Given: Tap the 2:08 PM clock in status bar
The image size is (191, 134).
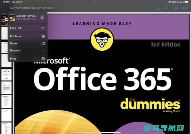Looking at the screenshot, I should 6,2.
